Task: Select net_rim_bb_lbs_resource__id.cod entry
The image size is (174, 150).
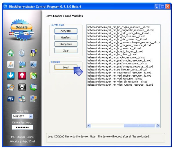Action: click(x=116, y=36)
